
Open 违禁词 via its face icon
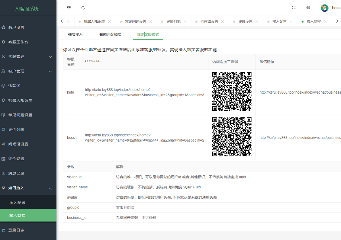coord(3,86)
